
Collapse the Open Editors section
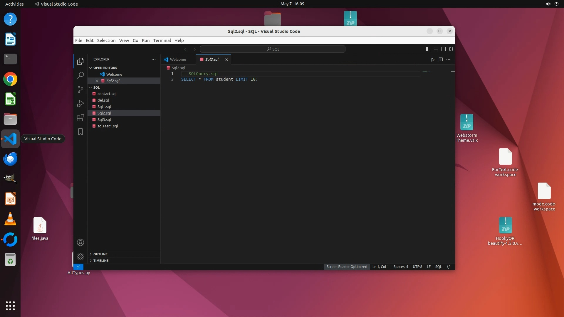click(x=105, y=68)
